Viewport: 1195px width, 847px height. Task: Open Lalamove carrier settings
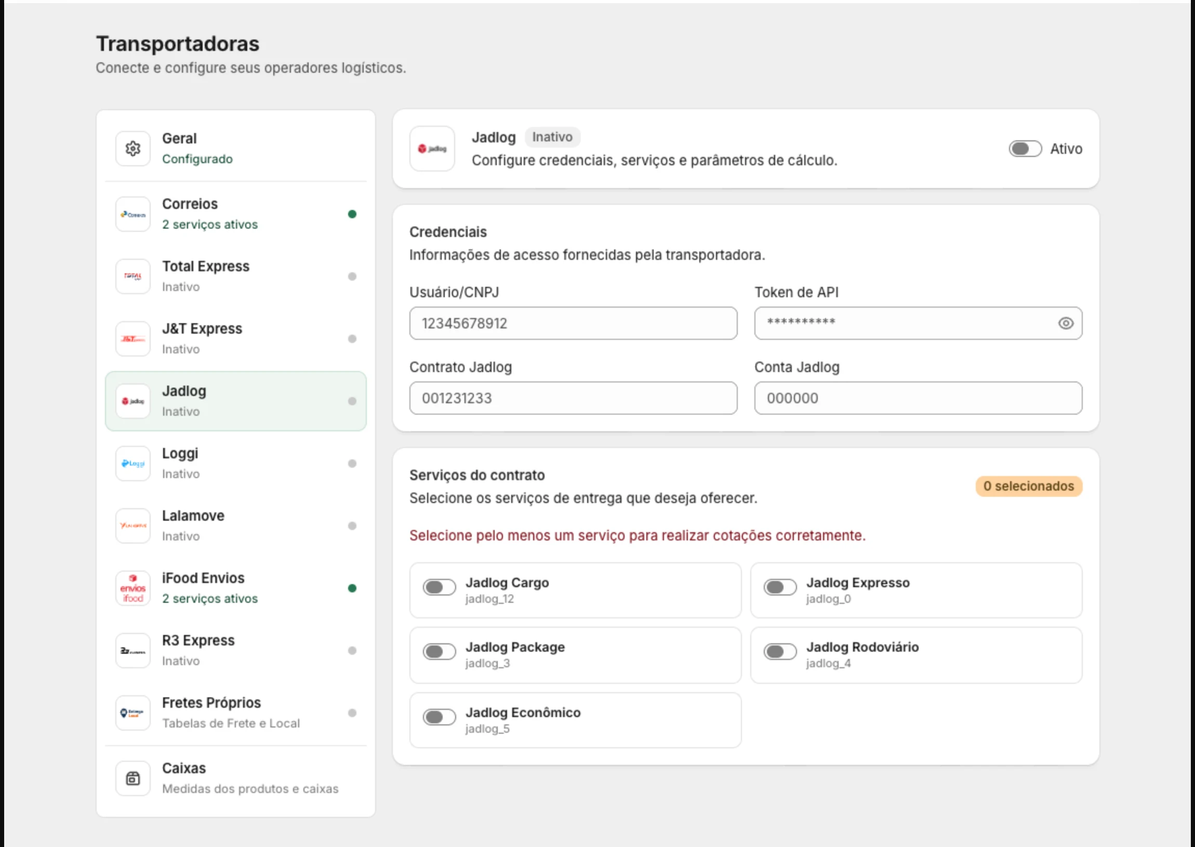click(x=236, y=526)
